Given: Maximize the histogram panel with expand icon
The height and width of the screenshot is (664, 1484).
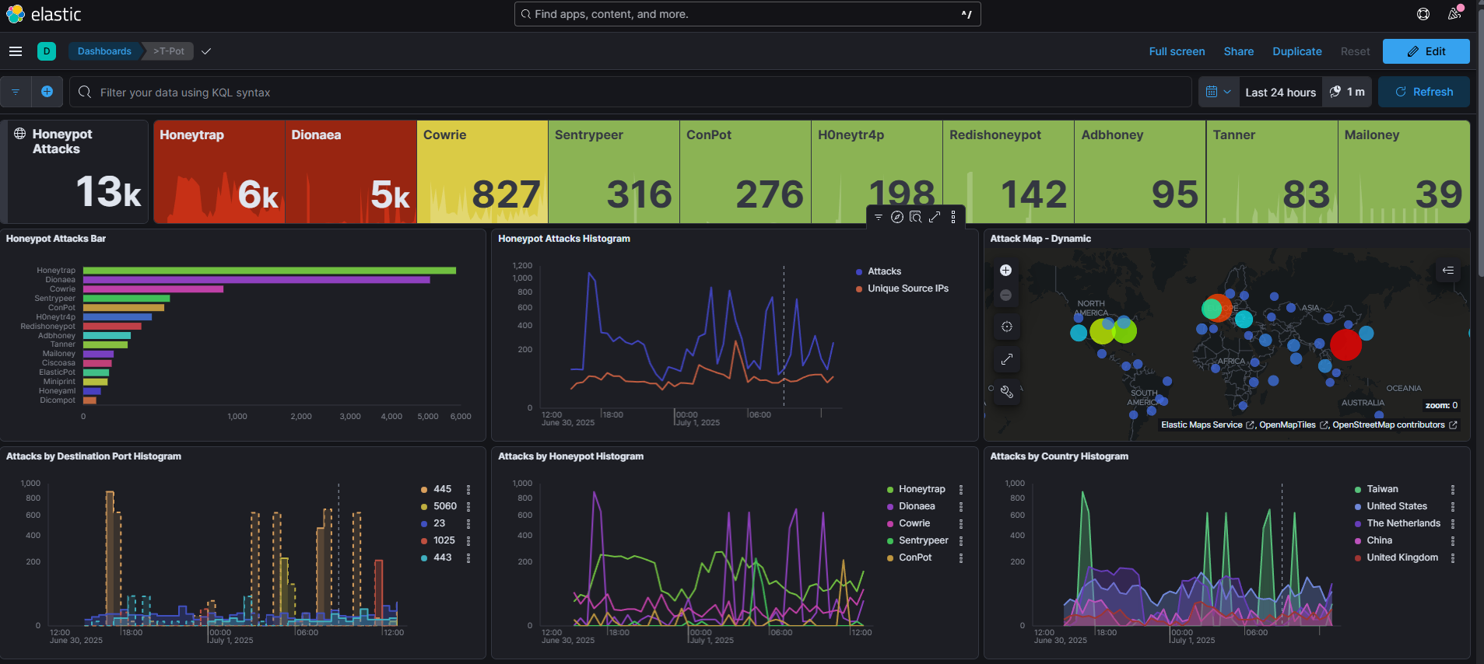Looking at the screenshot, I should pos(935,218).
